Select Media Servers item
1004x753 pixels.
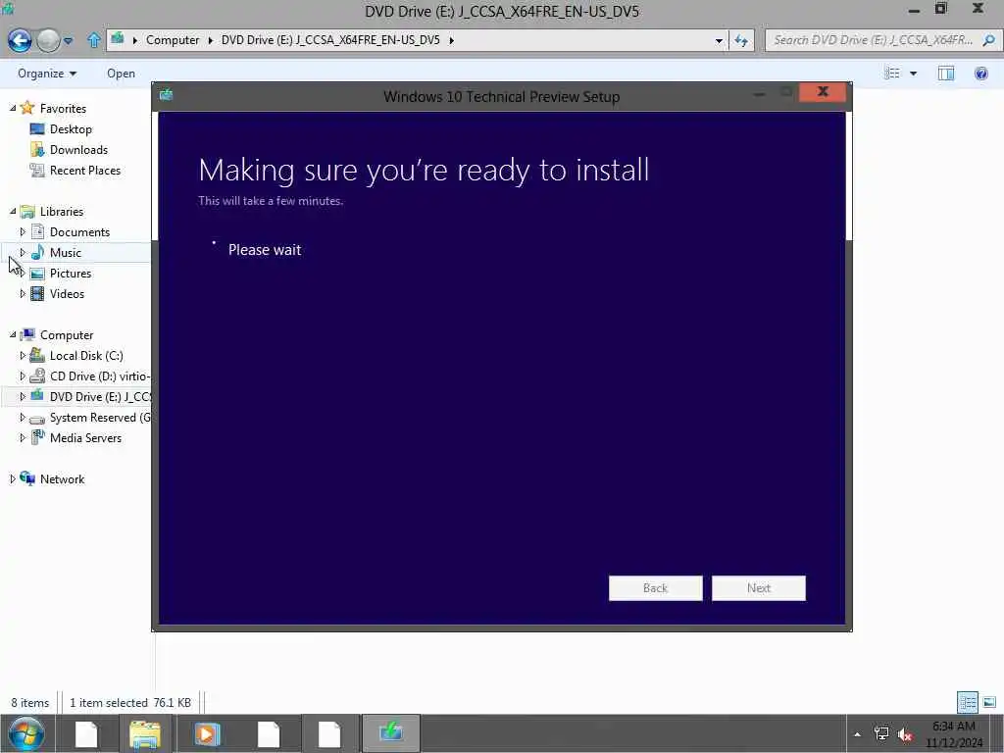(85, 438)
